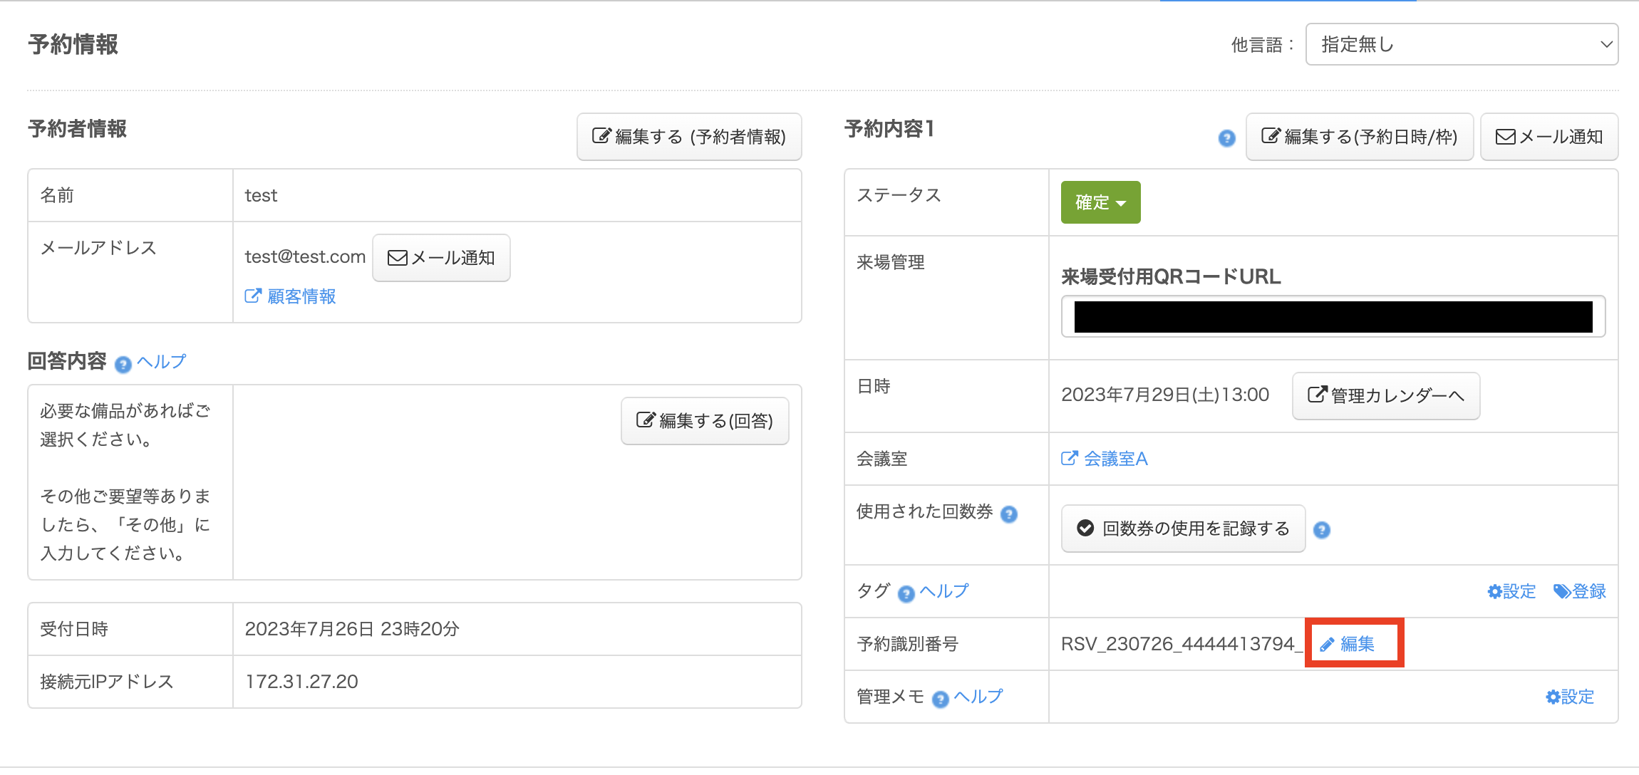This screenshot has width=1639, height=775.
Task: Click 編集する(回答) button
Action: pyautogui.click(x=704, y=421)
